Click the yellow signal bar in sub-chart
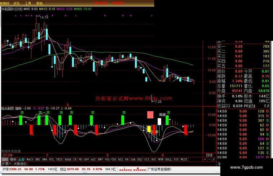 click(x=149, y=129)
